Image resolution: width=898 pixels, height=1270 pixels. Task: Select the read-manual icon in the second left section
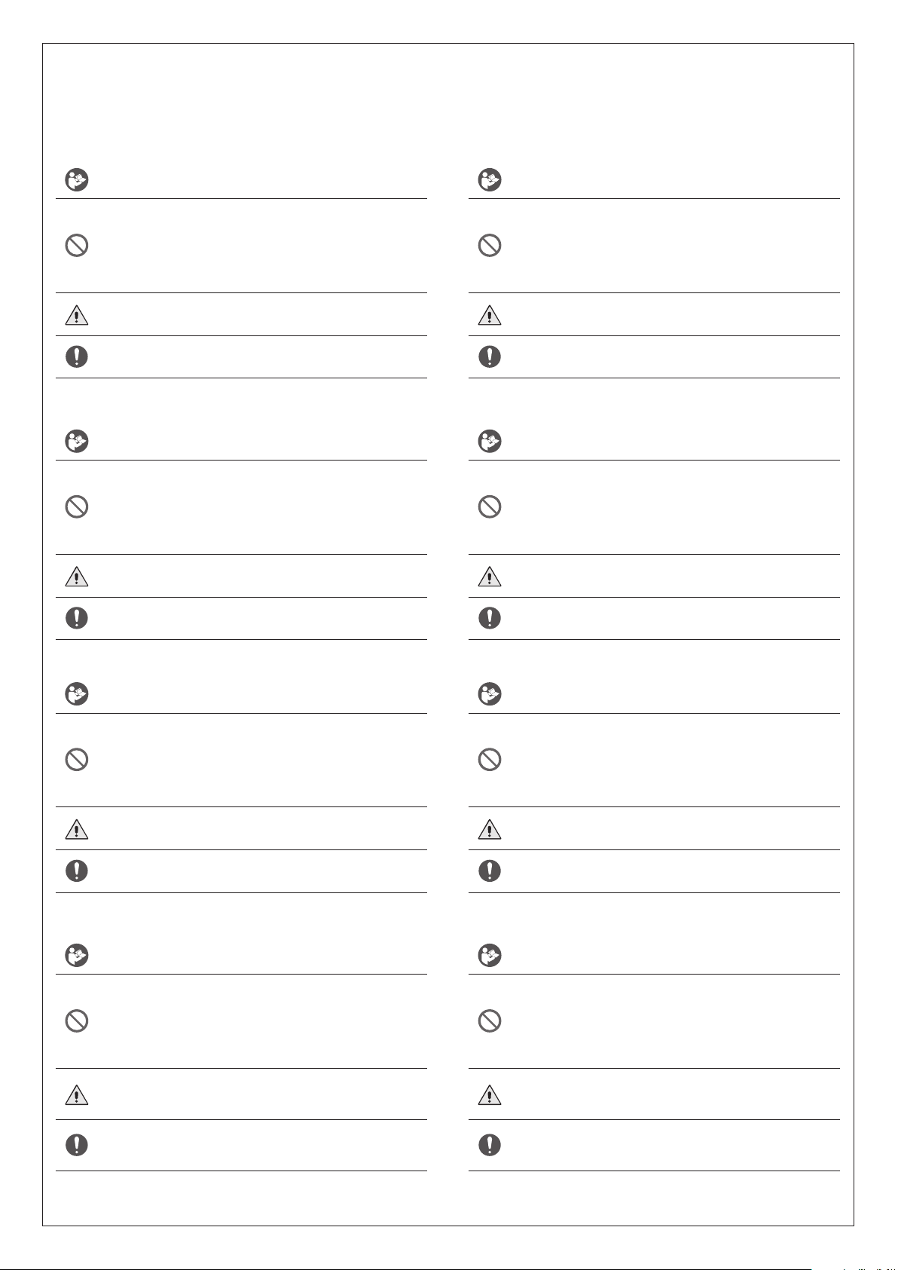pos(77,441)
